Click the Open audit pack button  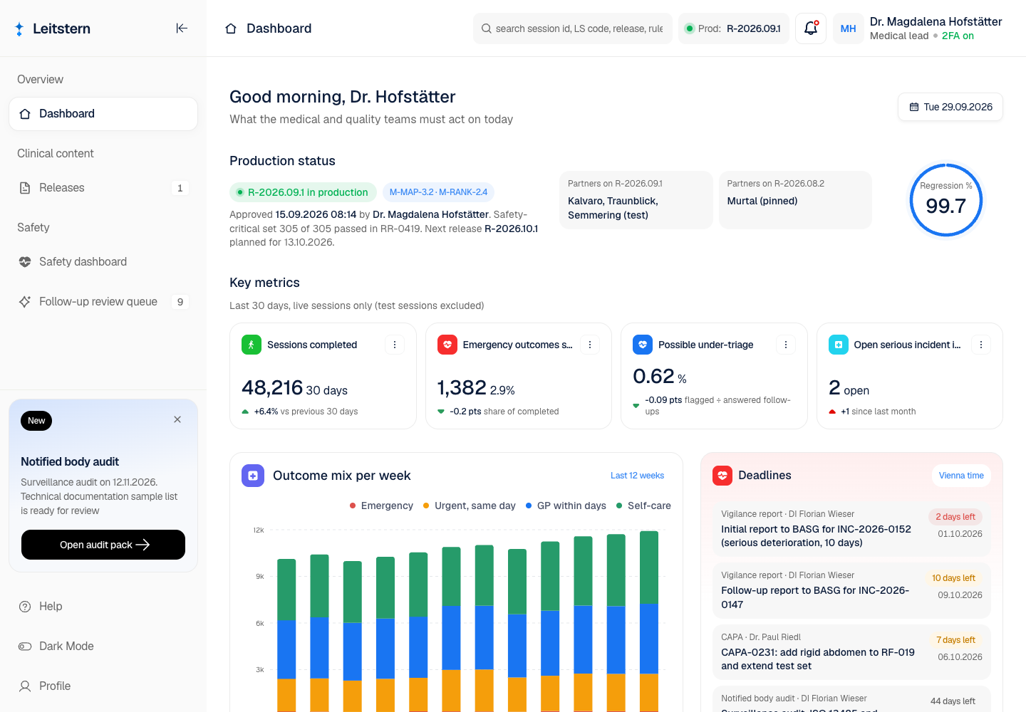tap(103, 545)
